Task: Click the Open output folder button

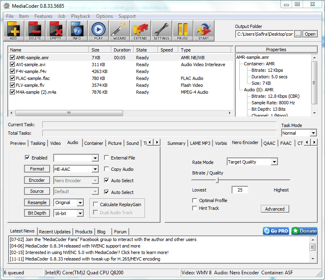Action: coord(310,34)
